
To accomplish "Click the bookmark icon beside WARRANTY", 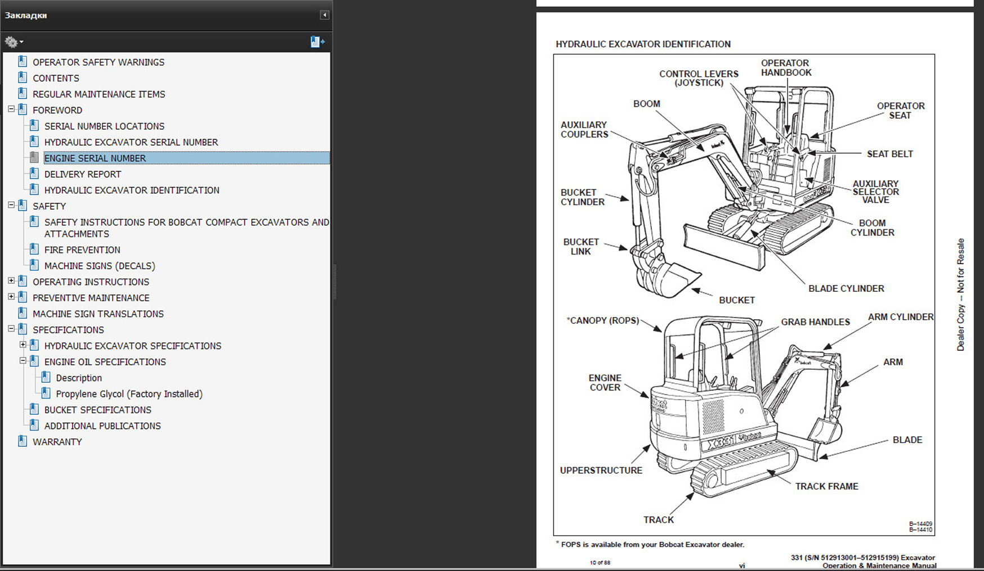I will (x=23, y=442).
